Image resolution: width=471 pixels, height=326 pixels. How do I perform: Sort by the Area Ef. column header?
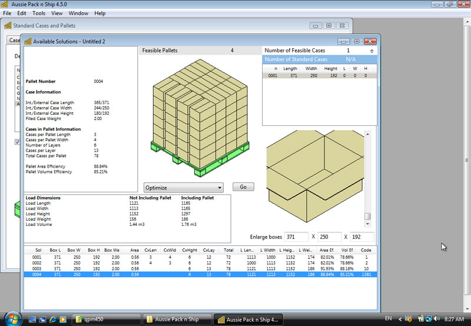tap(326, 250)
